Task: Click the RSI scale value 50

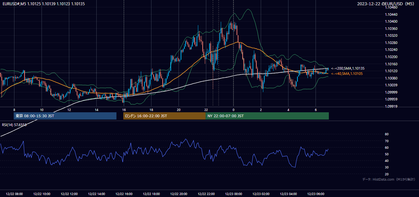Action: point(387,154)
